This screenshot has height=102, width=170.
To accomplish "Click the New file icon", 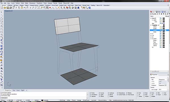I will [2, 8].
